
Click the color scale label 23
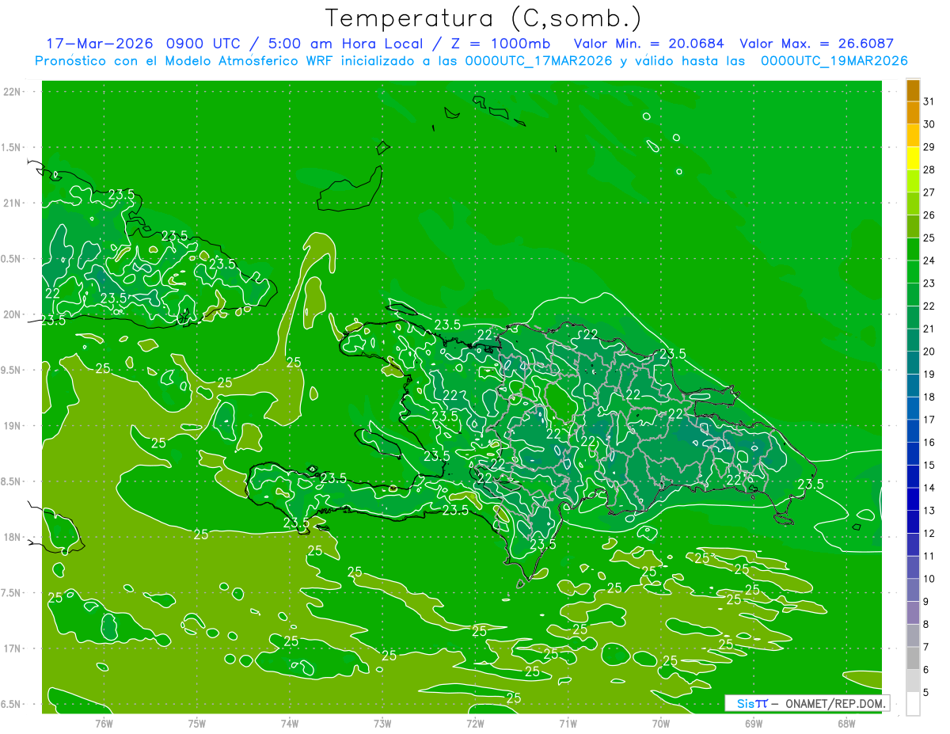(929, 283)
